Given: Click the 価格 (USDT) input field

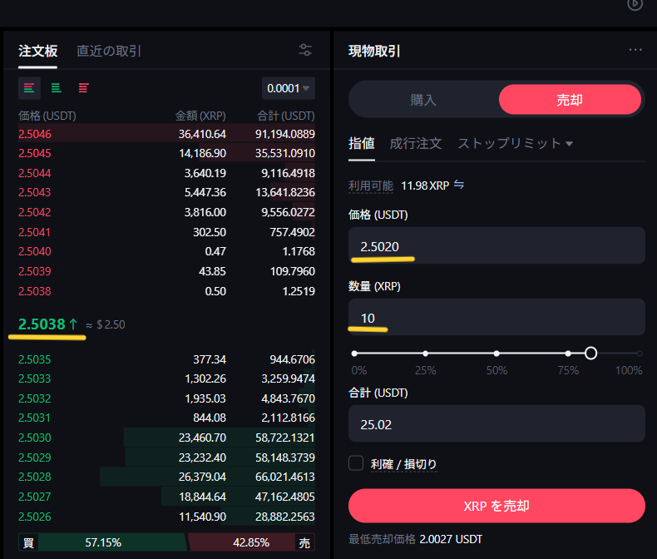Looking at the screenshot, I should [496, 246].
